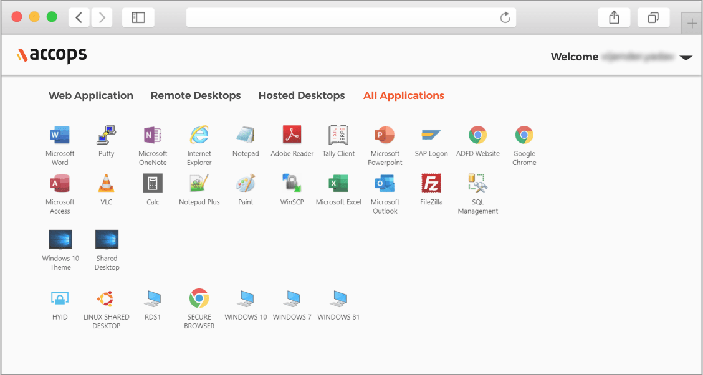Viewport: 703px width, 375px height.
Task: Reload the page using the refresh button
Action: pos(505,17)
